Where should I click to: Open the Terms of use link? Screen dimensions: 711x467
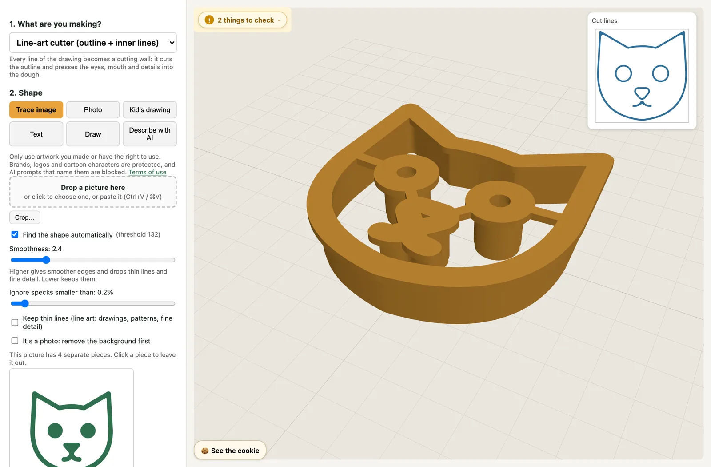tap(148, 173)
